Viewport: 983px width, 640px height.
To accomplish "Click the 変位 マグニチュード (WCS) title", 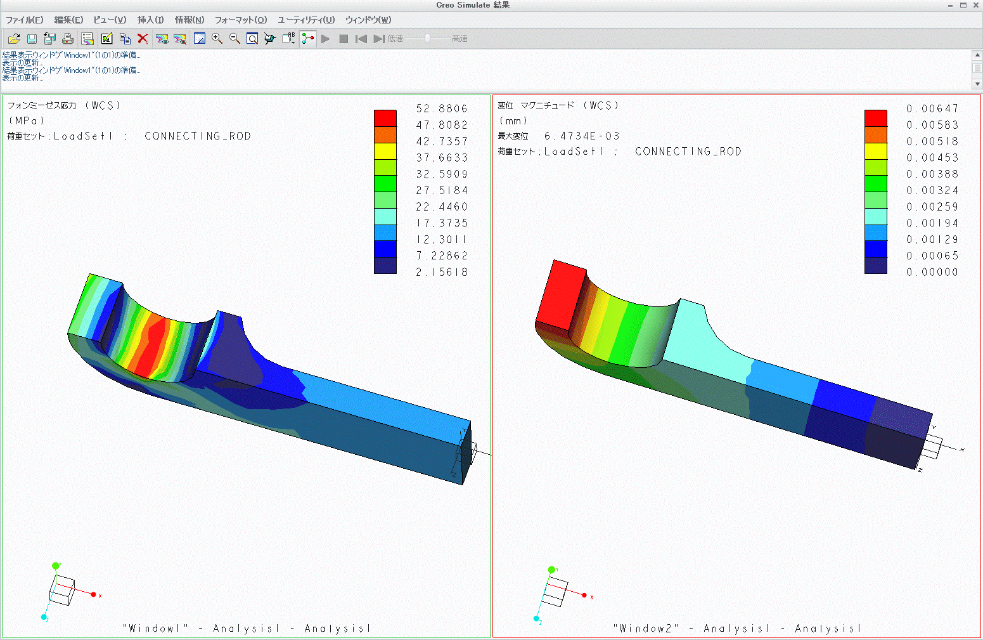I will coord(558,105).
